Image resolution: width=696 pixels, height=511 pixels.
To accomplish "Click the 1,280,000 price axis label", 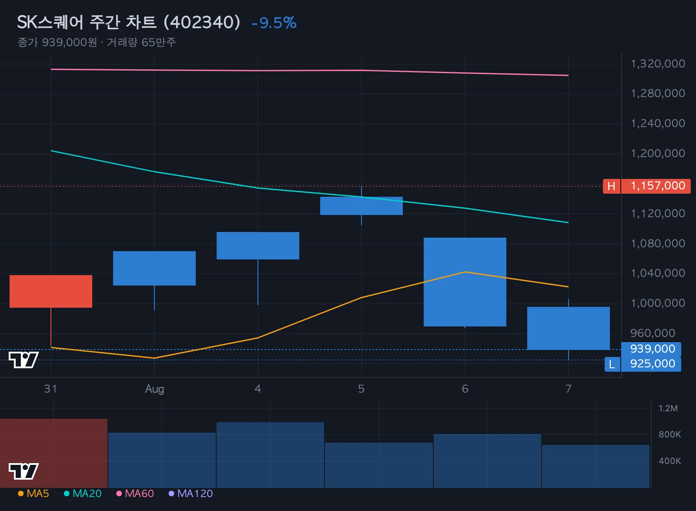I will (x=658, y=93).
